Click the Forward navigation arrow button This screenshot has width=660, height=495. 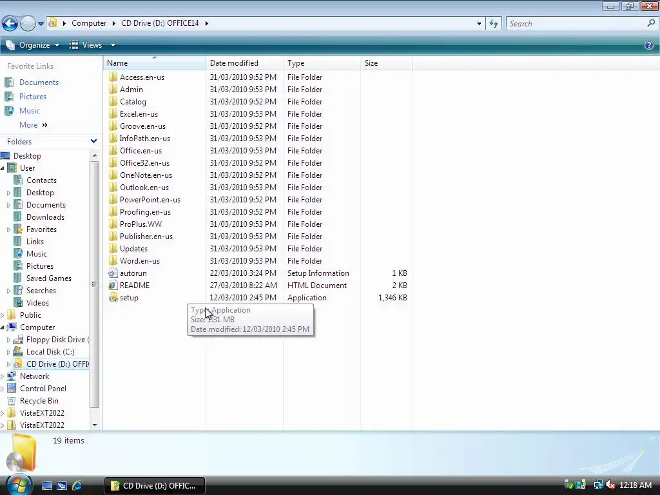[x=28, y=24]
